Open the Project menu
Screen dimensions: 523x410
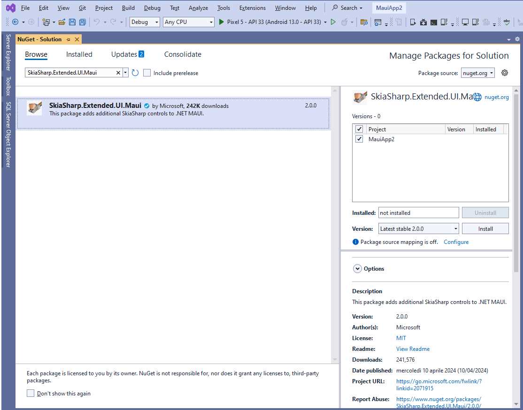coord(104,8)
